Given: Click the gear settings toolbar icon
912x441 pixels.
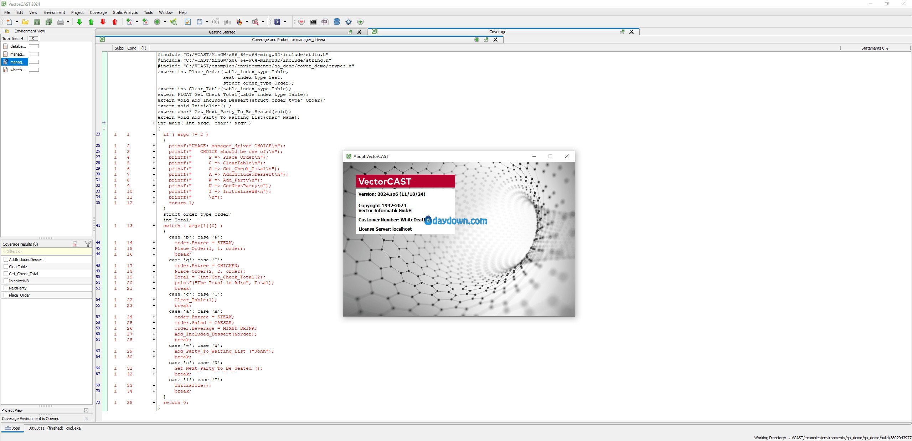Looking at the screenshot, I should tap(349, 22).
